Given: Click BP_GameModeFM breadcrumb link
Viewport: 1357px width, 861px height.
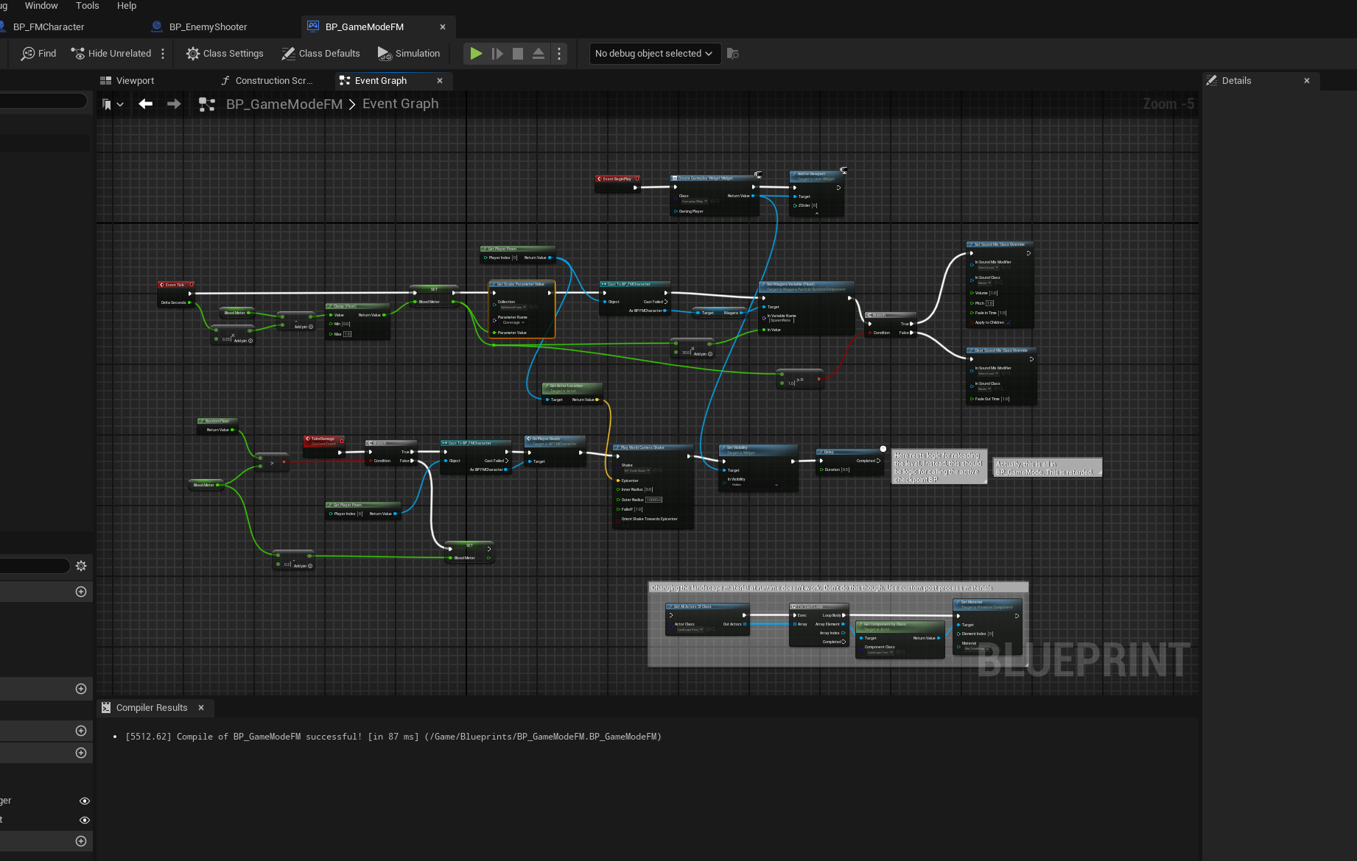Looking at the screenshot, I should tap(284, 104).
